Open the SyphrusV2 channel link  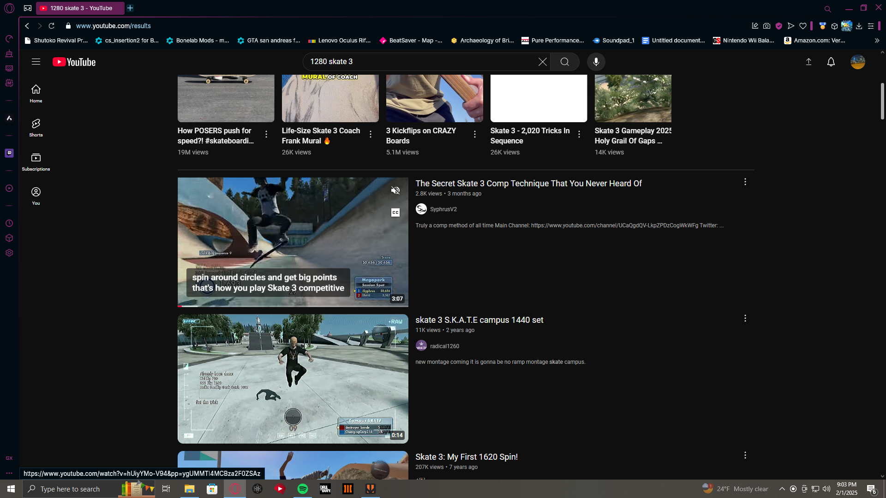pos(443,209)
